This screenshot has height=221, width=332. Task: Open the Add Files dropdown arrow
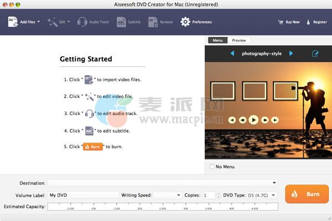coord(39,22)
